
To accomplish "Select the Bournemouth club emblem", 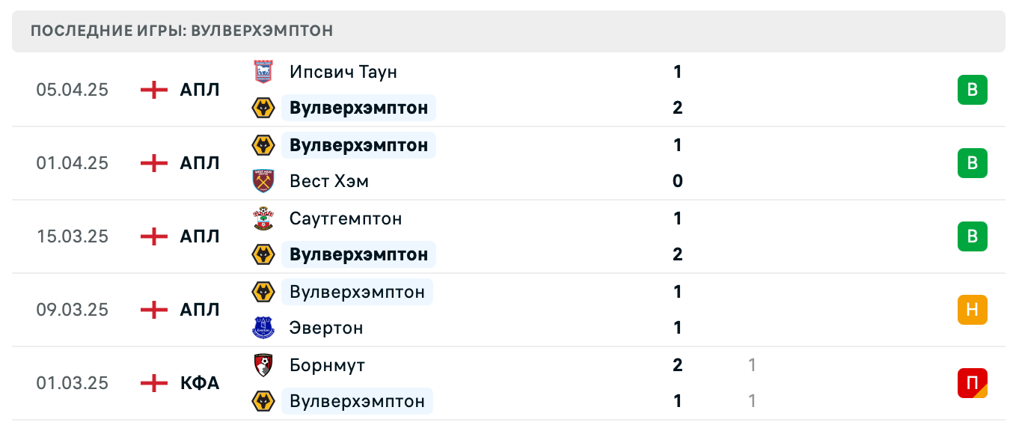I will [263, 365].
